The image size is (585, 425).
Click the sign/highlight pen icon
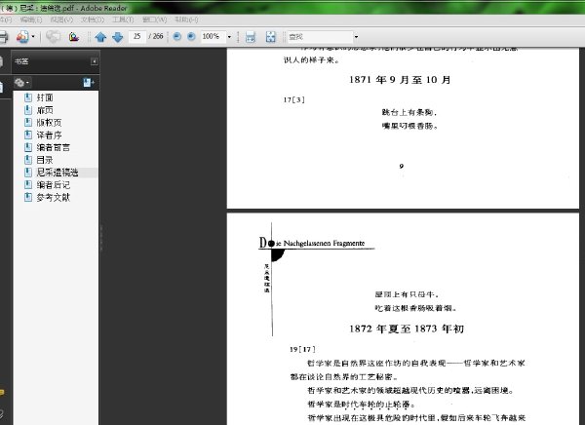74,37
